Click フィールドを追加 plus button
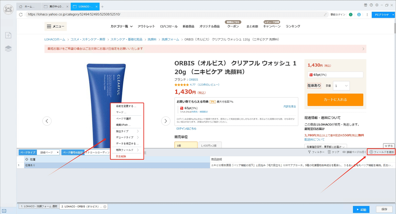The height and width of the screenshot is (214, 396). pos(381,152)
